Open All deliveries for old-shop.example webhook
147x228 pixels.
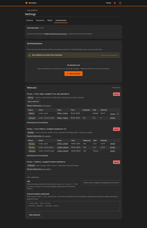(x=37, y=122)
